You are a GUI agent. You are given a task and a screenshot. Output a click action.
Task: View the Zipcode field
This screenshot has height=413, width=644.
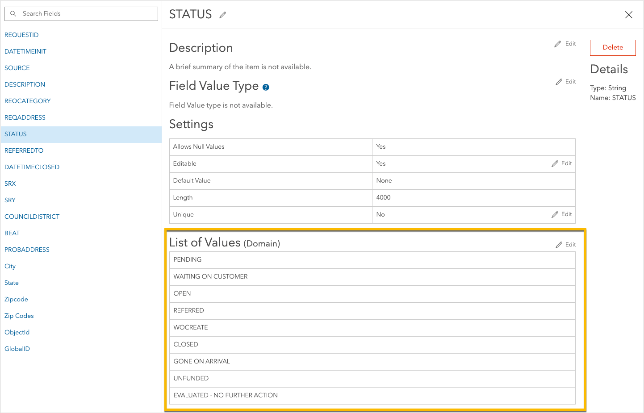[x=16, y=299]
